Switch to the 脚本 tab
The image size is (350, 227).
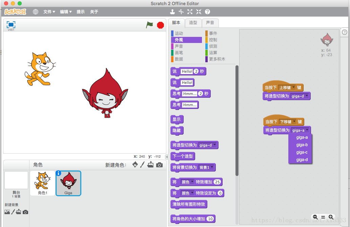click(176, 23)
